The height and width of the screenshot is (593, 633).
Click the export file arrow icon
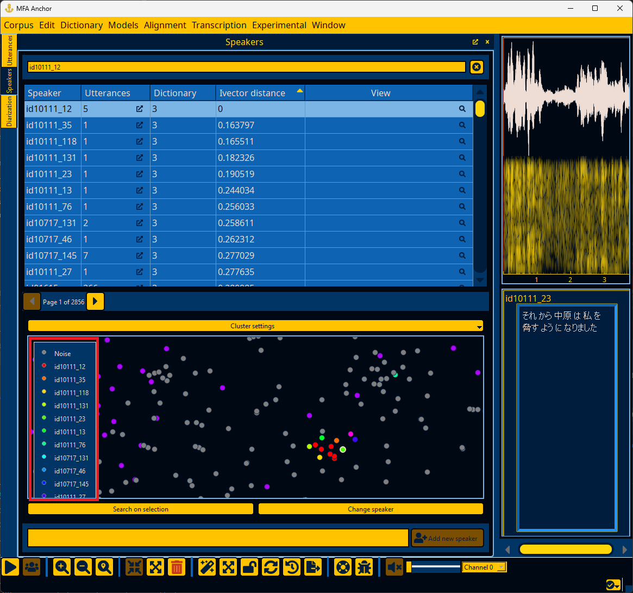[313, 567]
